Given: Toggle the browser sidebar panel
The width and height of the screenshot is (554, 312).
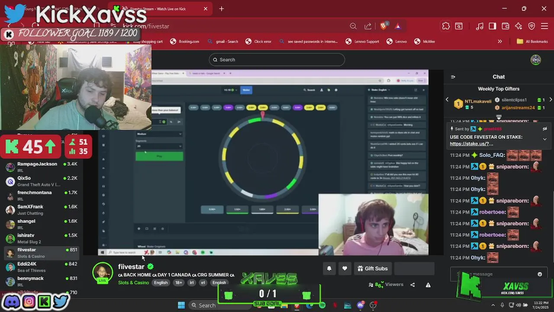Looking at the screenshot, I should 493,26.
